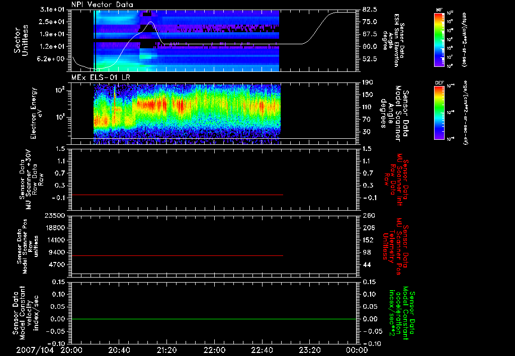This screenshot has width=515, height=356.
Task: Click the 'MU Scanner +30V Raw Data' axis label
Action: tap(32, 180)
